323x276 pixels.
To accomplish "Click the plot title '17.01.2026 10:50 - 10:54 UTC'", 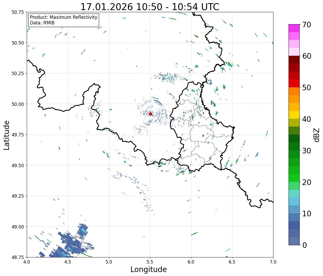I will [150, 7].
